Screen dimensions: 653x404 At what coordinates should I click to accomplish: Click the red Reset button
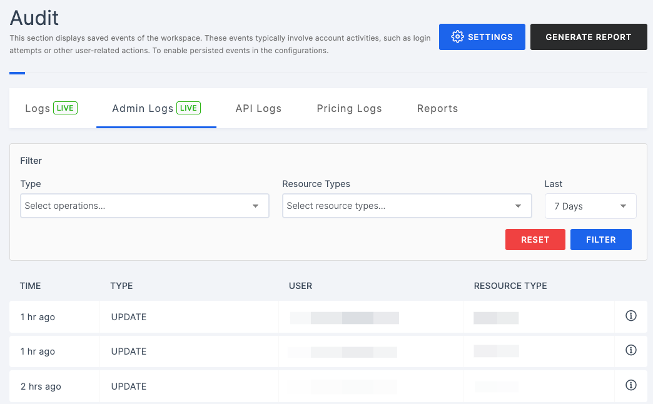(535, 240)
